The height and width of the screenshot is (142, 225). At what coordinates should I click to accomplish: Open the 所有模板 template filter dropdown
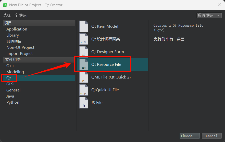[x=209, y=15]
